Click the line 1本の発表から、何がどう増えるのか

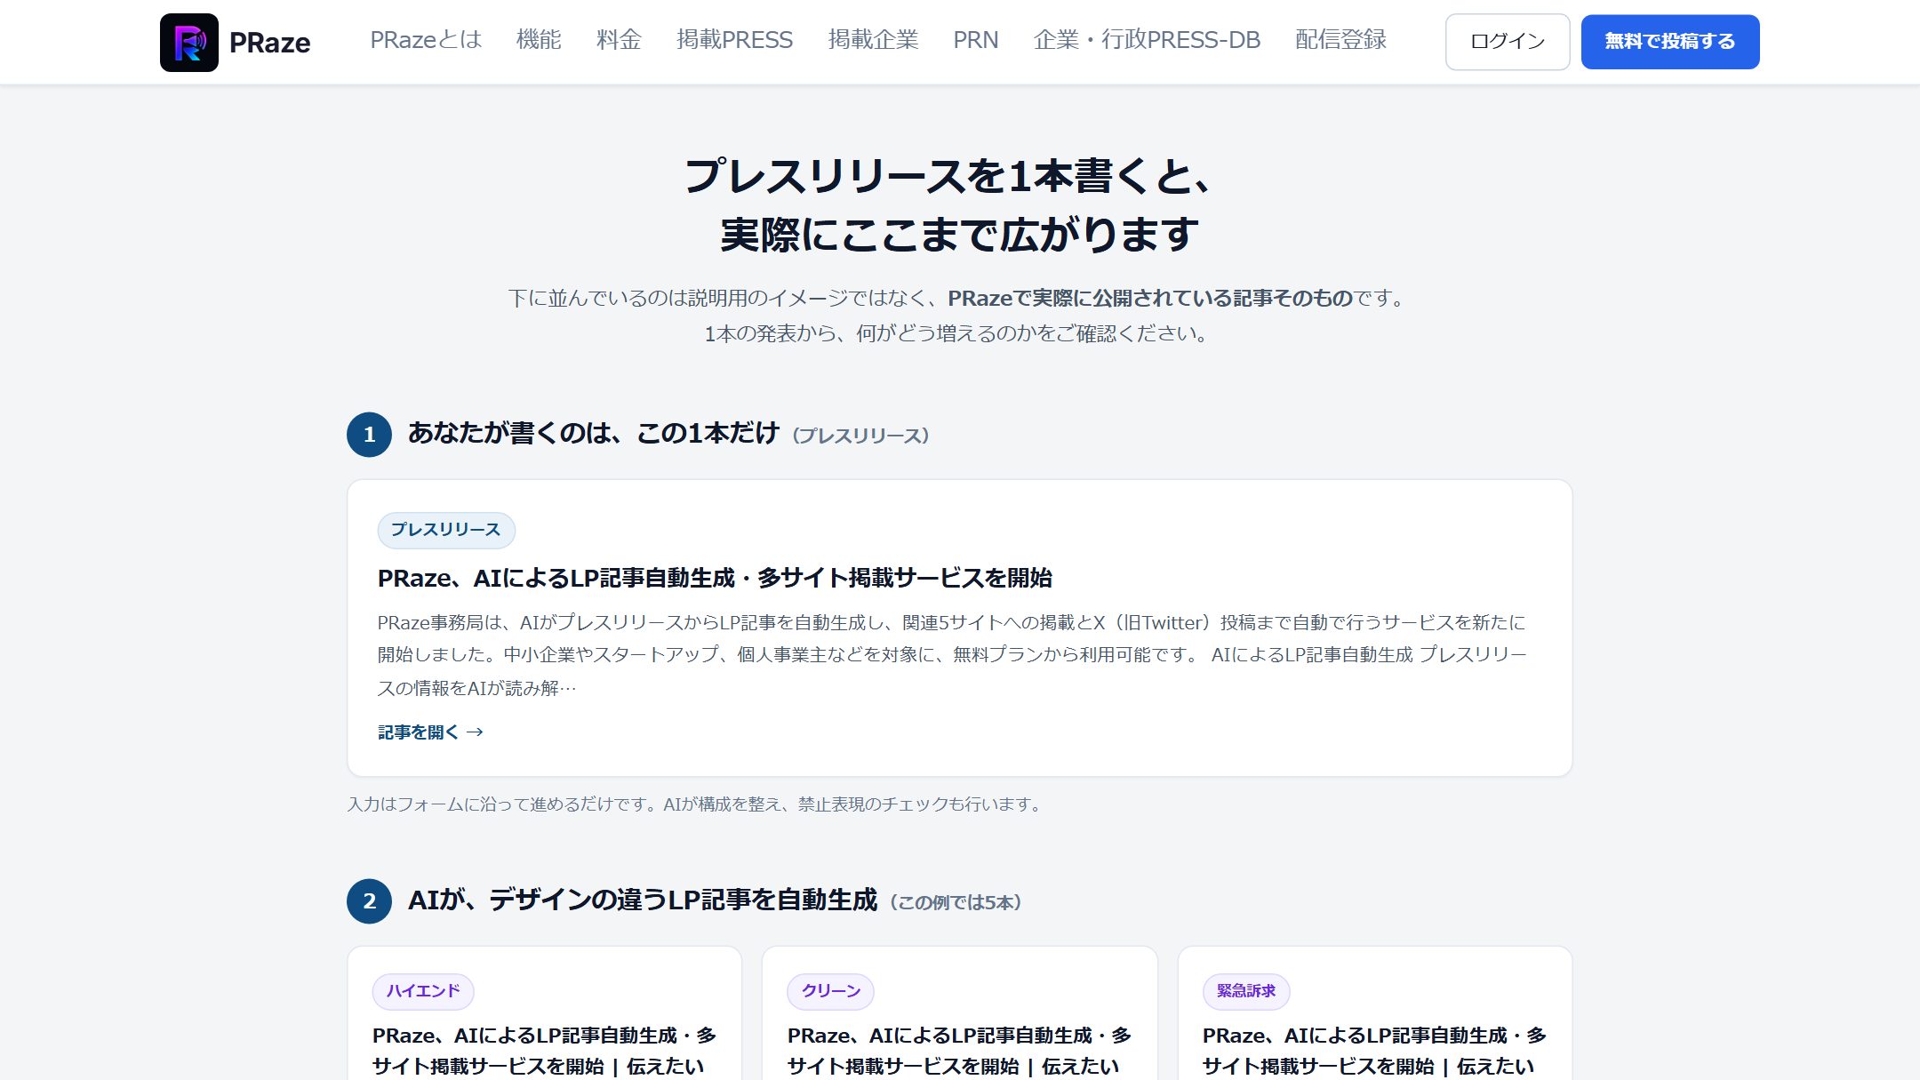[x=956, y=334]
